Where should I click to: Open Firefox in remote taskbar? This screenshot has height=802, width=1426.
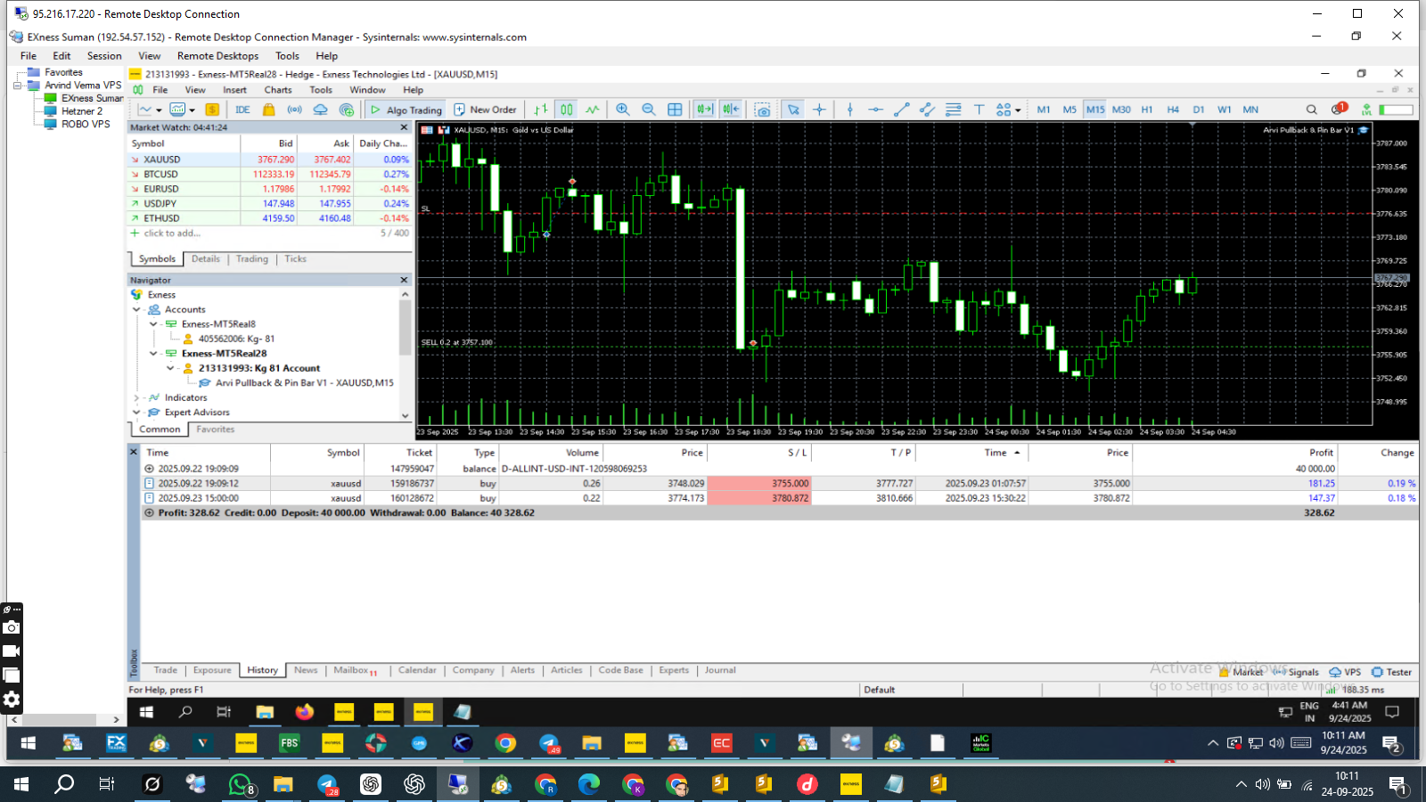(x=305, y=711)
